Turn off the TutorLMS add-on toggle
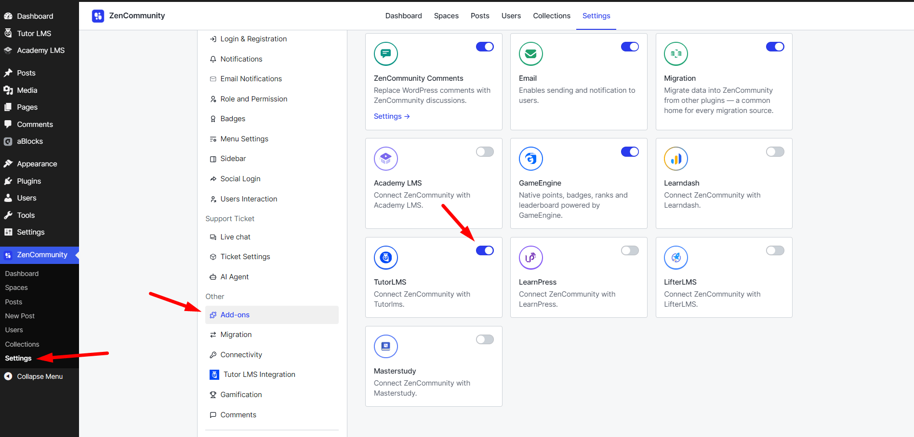 click(x=485, y=250)
